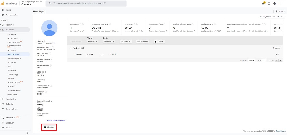Click the Sessions (LTV) help icon
287x135 pixels.
(83, 24)
